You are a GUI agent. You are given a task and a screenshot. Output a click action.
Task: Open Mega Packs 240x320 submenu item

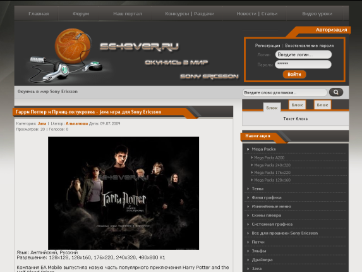point(272,165)
